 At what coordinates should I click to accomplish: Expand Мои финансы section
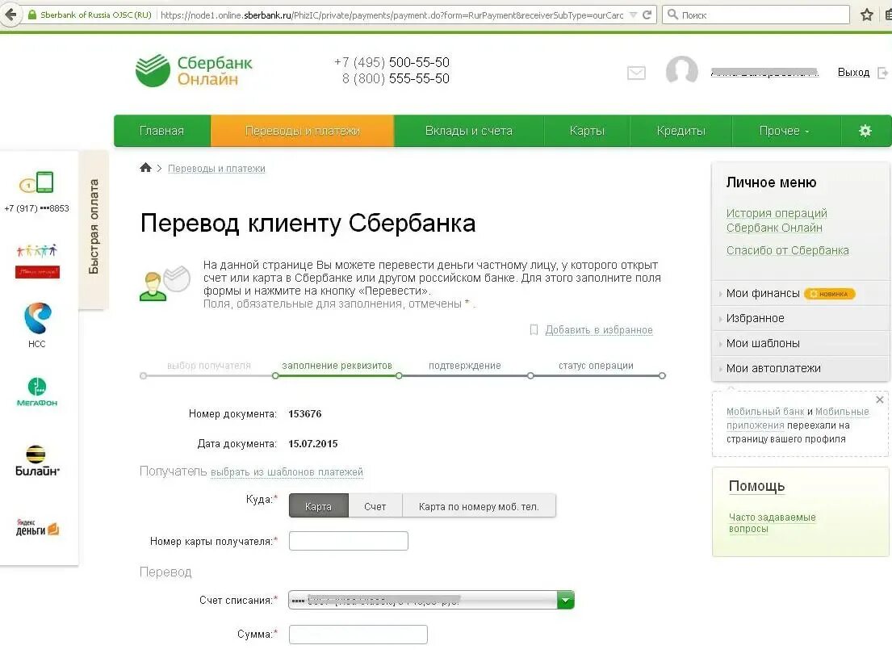click(x=763, y=294)
